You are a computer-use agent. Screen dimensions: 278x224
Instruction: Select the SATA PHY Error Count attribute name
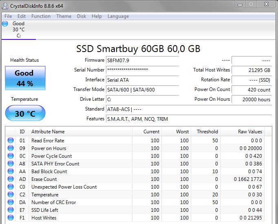[55, 164]
